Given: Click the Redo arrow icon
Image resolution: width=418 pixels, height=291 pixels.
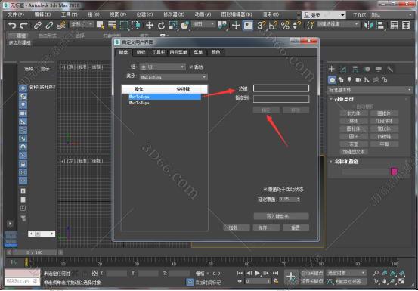Looking at the screenshot, I should (23, 26).
